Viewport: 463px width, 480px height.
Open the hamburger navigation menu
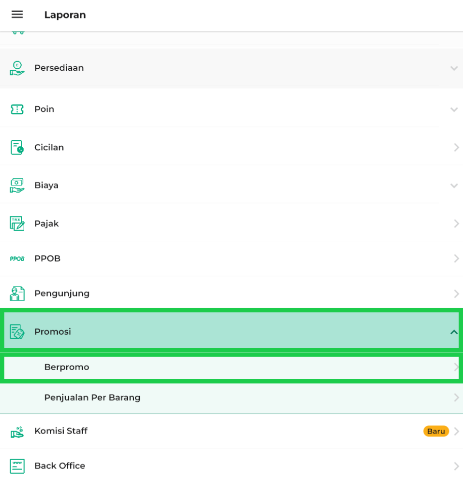[17, 15]
